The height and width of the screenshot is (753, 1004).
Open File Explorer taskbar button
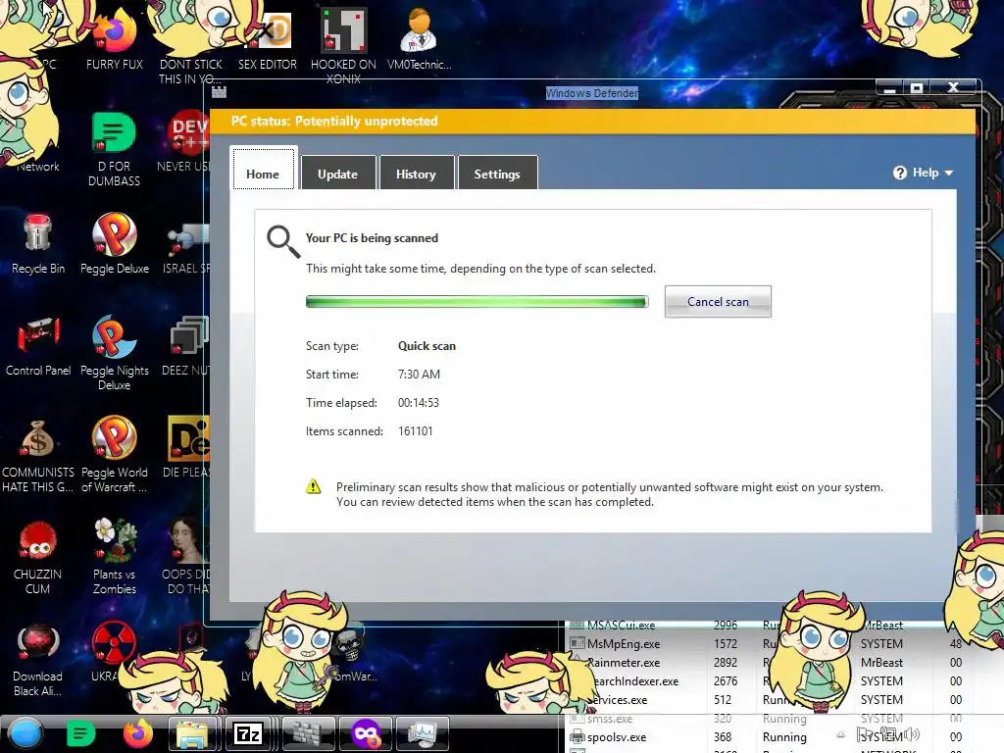click(x=192, y=734)
